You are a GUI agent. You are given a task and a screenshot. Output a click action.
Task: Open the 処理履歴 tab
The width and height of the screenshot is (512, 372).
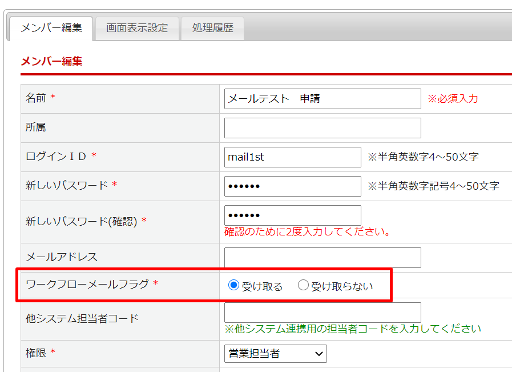point(212,28)
